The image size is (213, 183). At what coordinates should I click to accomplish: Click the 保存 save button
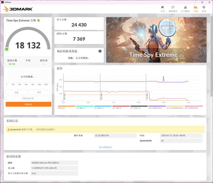(39, 92)
